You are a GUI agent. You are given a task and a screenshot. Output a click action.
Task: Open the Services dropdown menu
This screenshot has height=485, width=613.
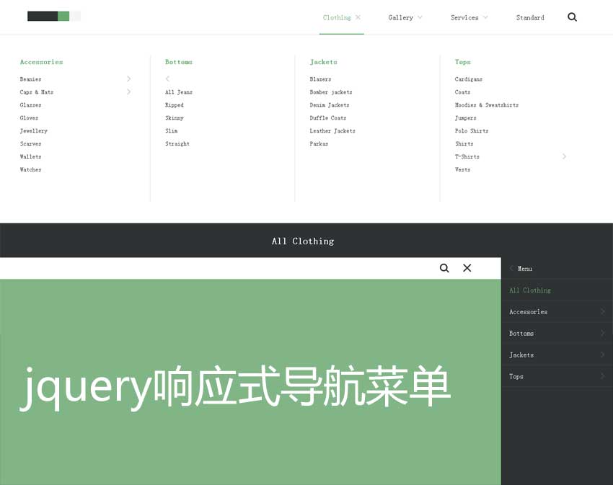469,17
